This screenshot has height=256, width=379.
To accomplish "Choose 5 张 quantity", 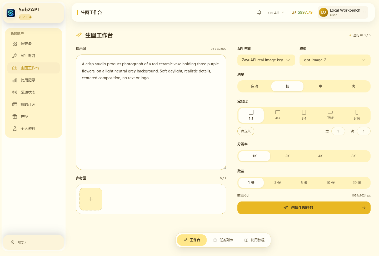I will point(304,183).
